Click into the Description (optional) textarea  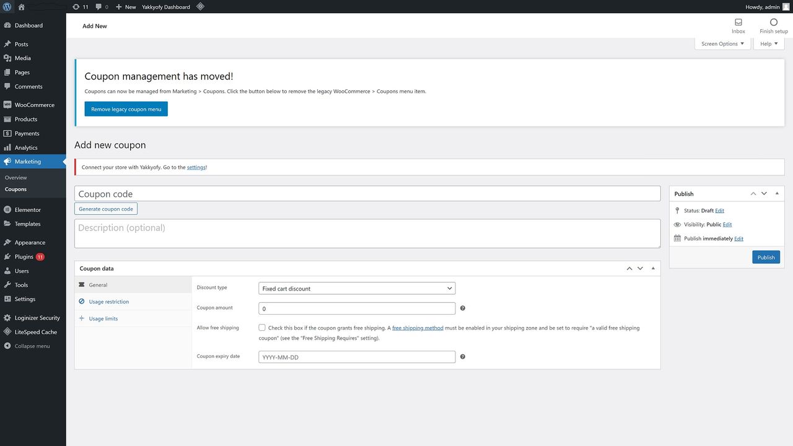click(367, 234)
